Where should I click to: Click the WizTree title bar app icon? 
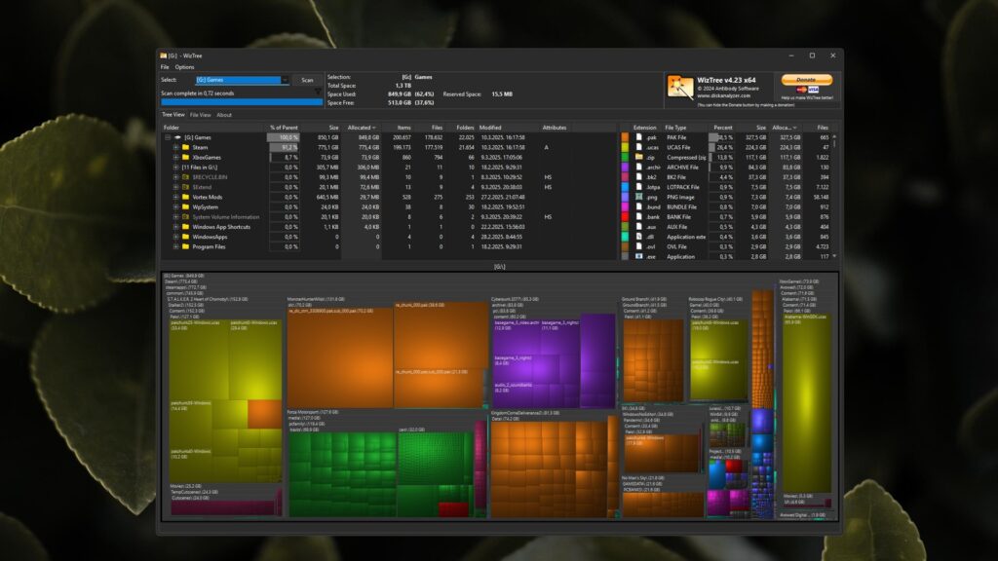(x=164, y=56)
